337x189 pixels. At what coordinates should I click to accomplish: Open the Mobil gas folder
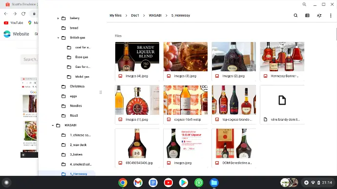click(x=82, y=77)
